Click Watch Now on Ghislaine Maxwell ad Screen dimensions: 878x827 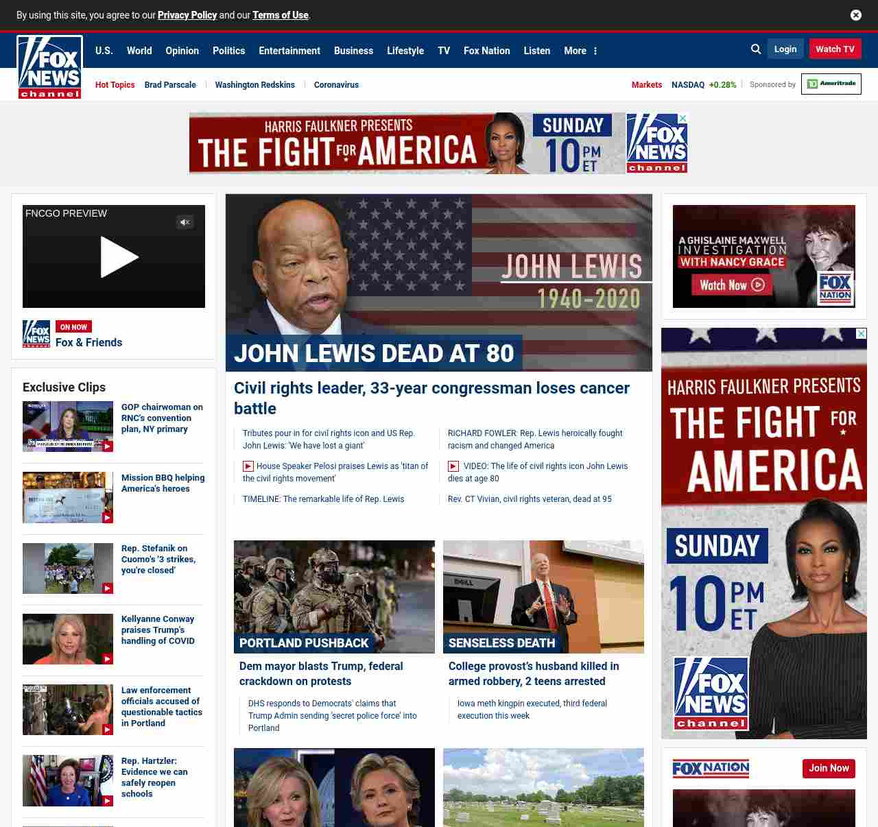point(731,285)
